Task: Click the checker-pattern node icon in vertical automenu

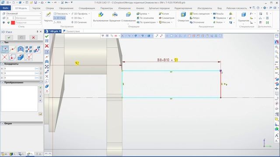Action: 47,67
